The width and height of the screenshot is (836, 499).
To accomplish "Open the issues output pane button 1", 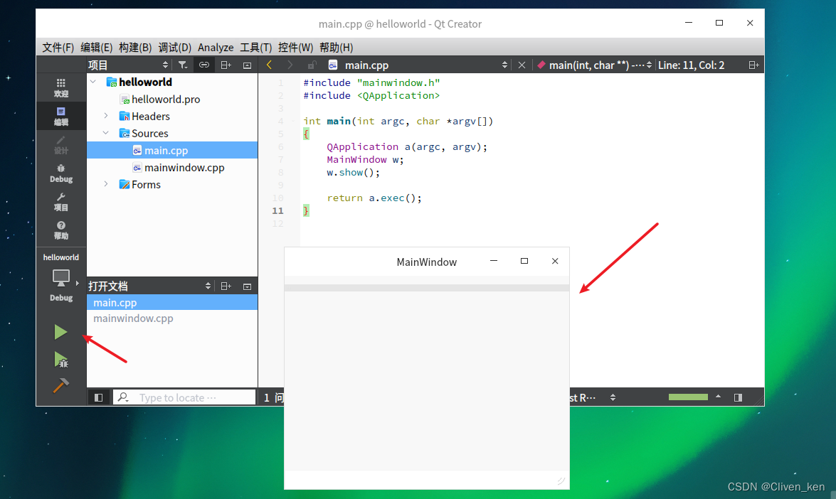I will (273, 397).
